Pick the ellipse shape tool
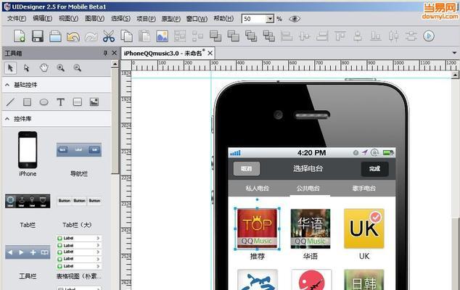460x290 pixels. (44, 102)
